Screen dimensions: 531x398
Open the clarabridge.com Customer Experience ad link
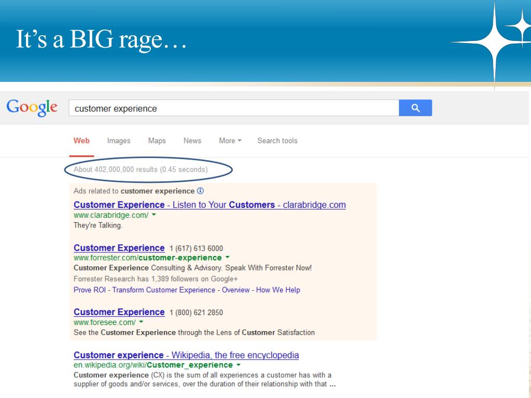click(209, 205)
